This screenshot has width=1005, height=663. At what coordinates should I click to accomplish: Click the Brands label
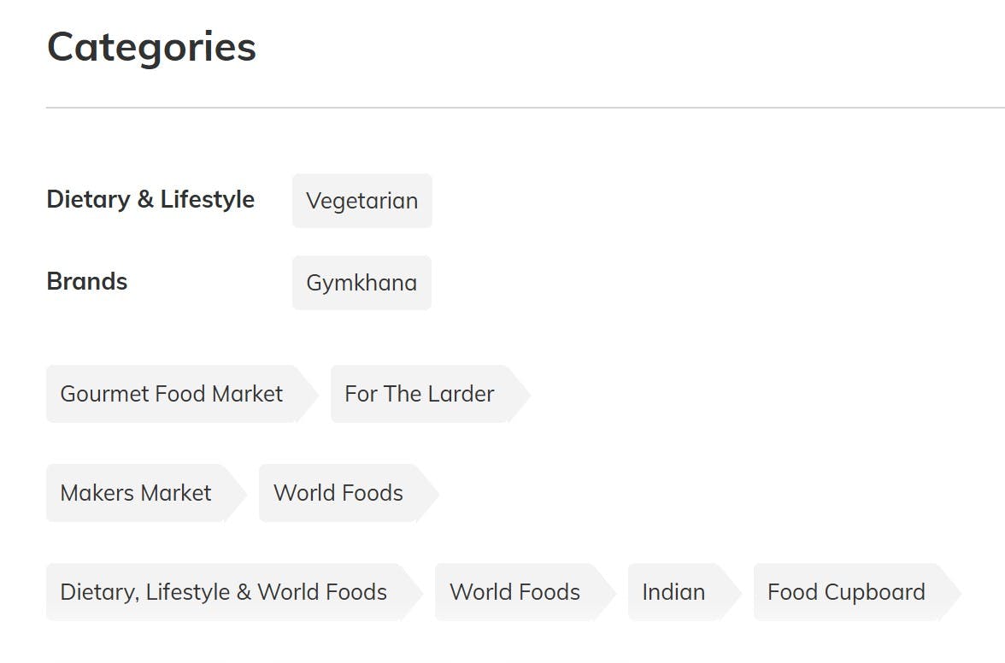coord(87,281)
